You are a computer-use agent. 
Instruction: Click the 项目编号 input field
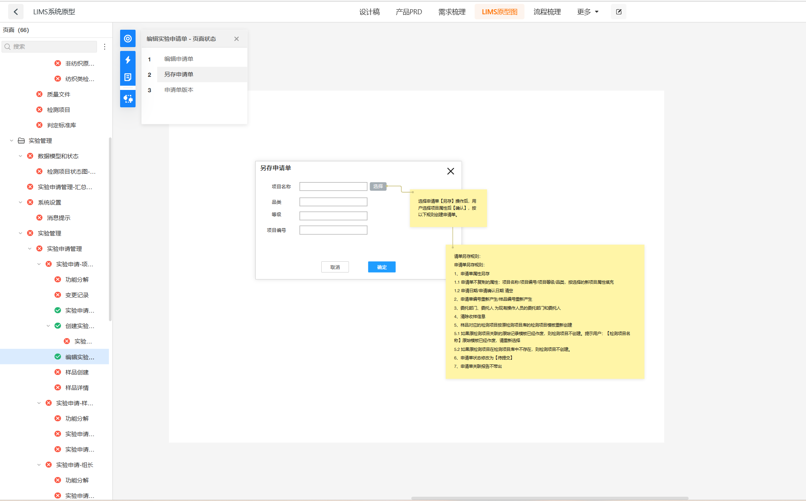(x=333, y=230)
